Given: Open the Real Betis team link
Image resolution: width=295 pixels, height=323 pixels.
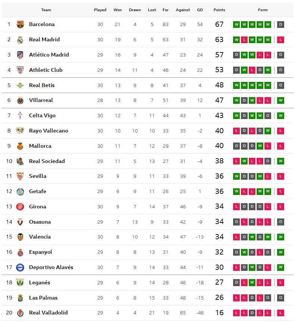Looking at the screenshot, I should pos(42,85).
